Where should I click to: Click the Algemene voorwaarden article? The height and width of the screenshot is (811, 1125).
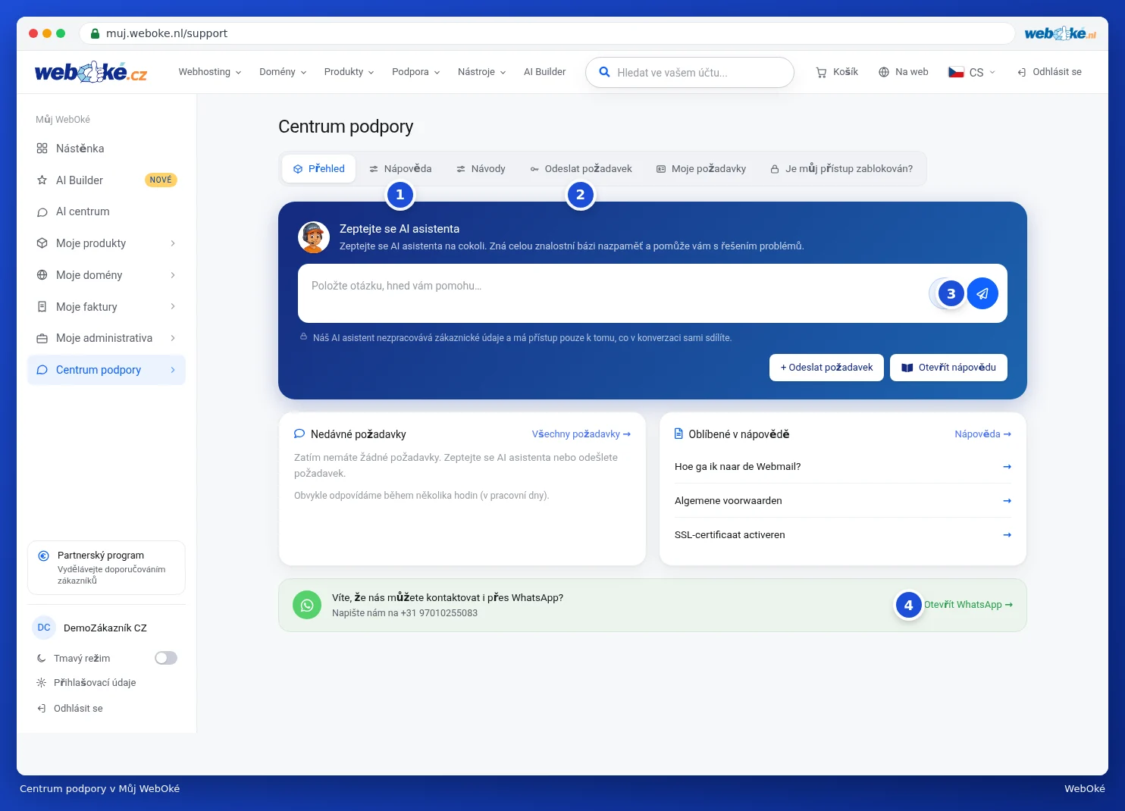(843, 501)
